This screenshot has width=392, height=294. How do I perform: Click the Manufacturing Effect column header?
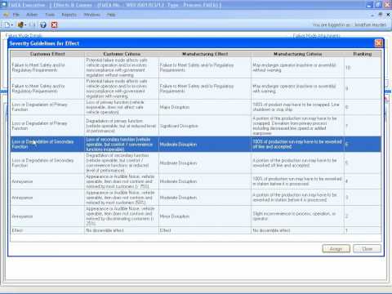click(x=205, y=54)
